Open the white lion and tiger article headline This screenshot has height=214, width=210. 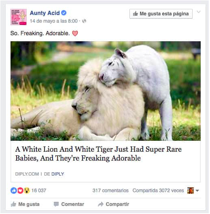[98, 154]
